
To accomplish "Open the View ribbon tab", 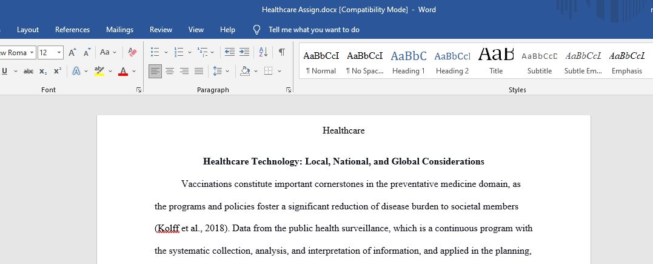I will (196, 30).
